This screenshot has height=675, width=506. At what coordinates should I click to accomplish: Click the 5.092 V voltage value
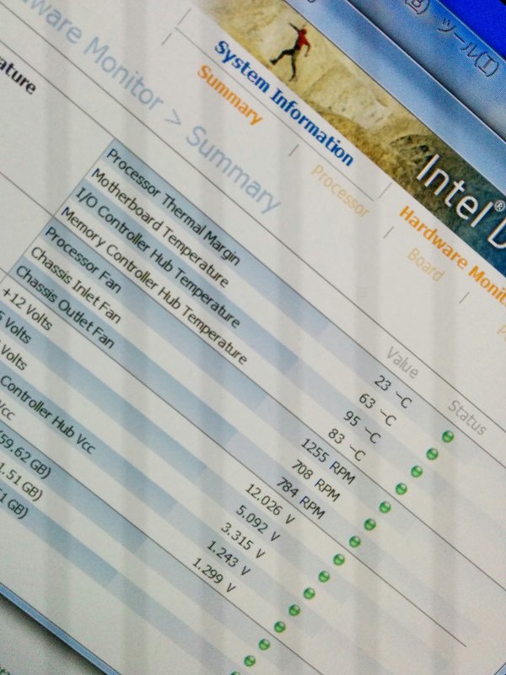[x=258, y=524]
